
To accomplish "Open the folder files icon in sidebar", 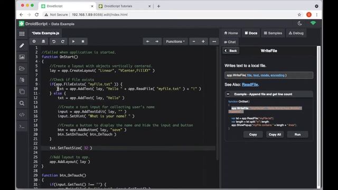I will [22, 69].
